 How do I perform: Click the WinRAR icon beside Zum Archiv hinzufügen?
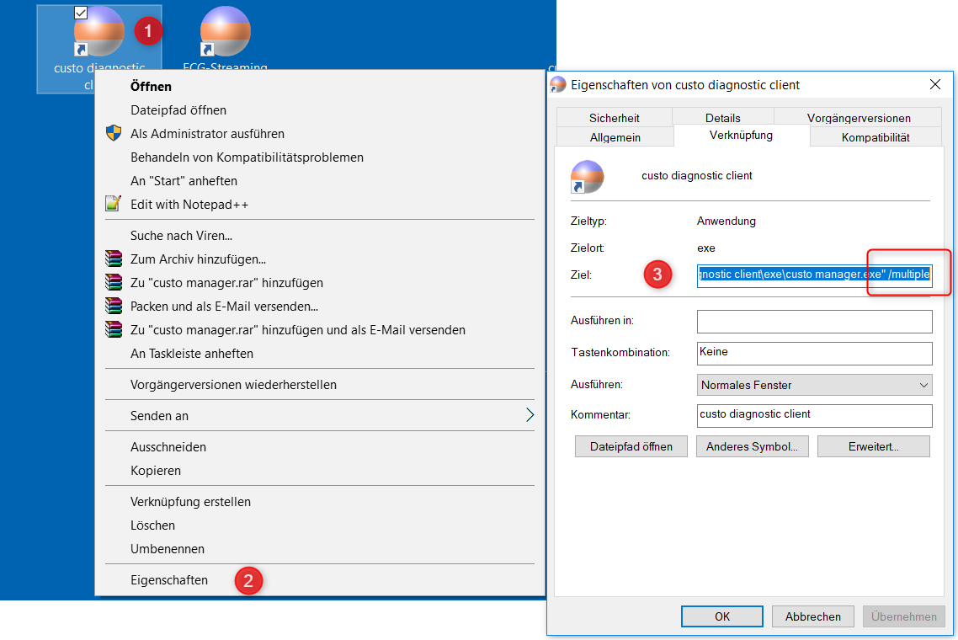[114, 259]
